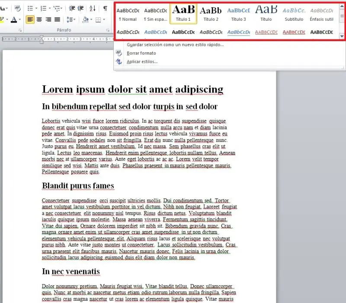Click the Aplicar estilos icon in the menu
This screenshot has height=303, width=346.
tap(119, 61)
